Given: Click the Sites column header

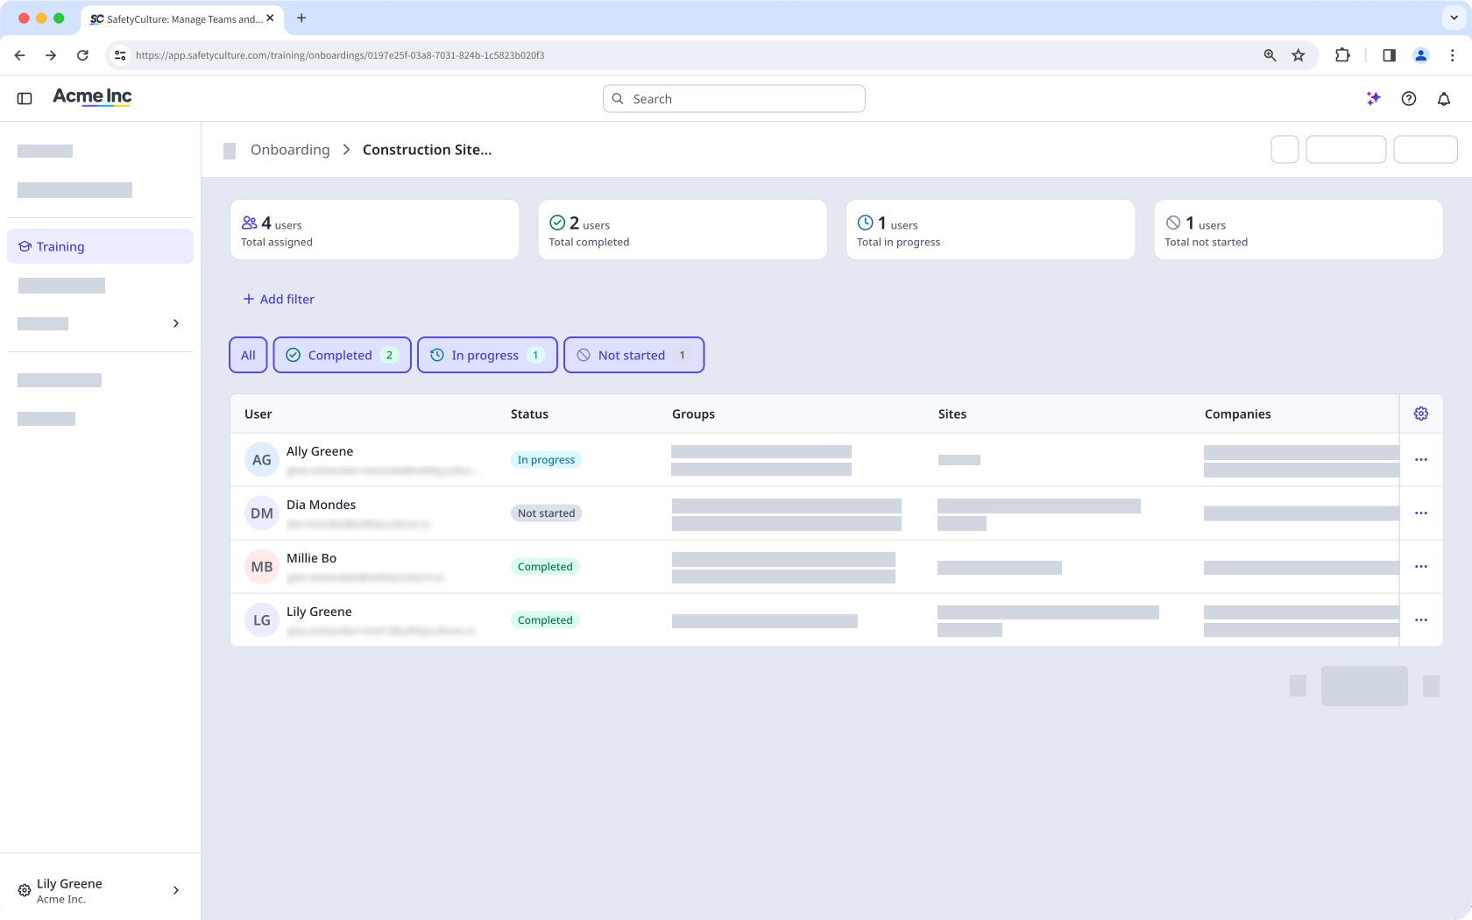Looking at the screenshot, I should click(x=952, y=414).
